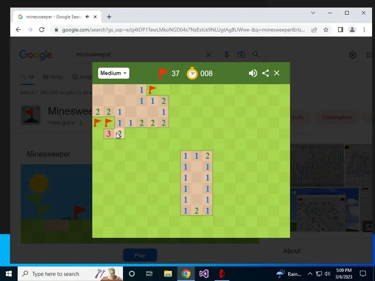Click the address bar URL
Image resolution: width=375 pixels, height=281 pixels.
tap(183, 30)
